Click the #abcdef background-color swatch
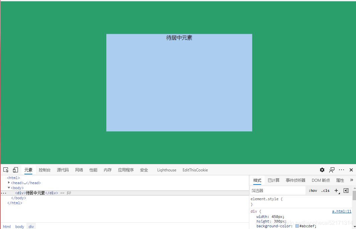This screenshot has height=229, width=356. click(x=296, y=226)
